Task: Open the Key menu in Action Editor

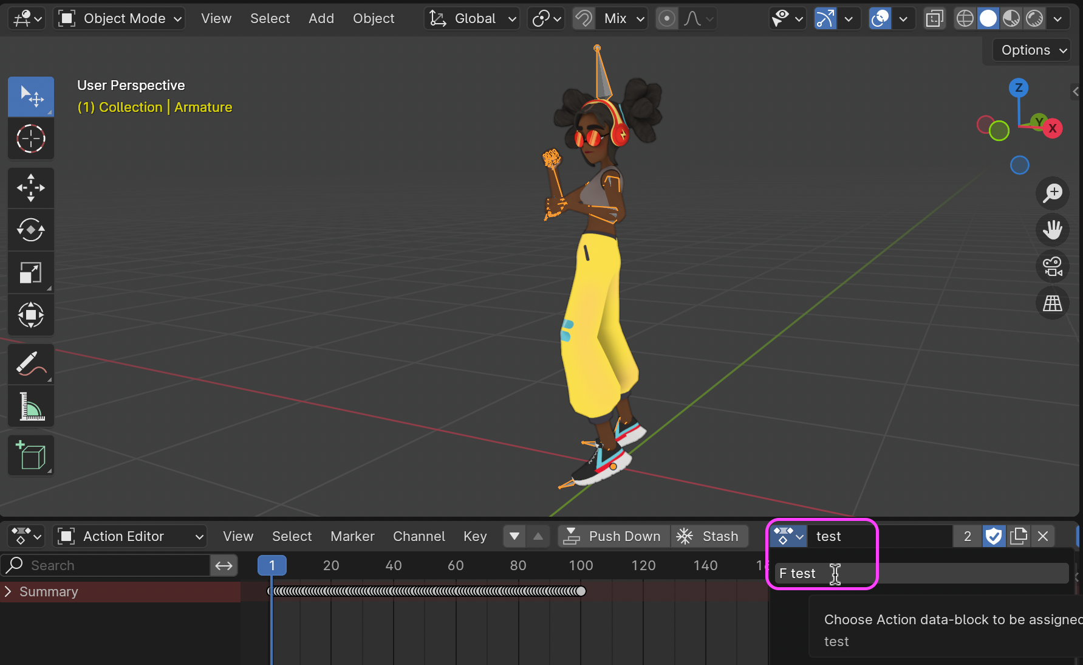Action: click(475, 536)
